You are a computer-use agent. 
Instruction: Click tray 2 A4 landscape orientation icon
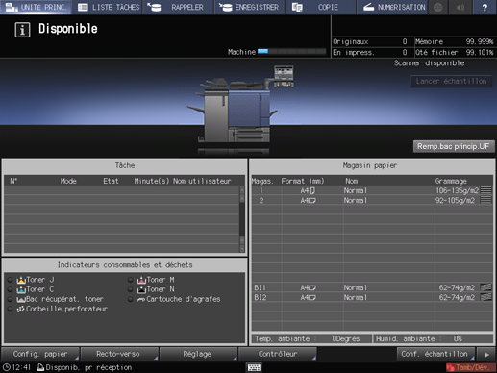click(x=312, y=201)
